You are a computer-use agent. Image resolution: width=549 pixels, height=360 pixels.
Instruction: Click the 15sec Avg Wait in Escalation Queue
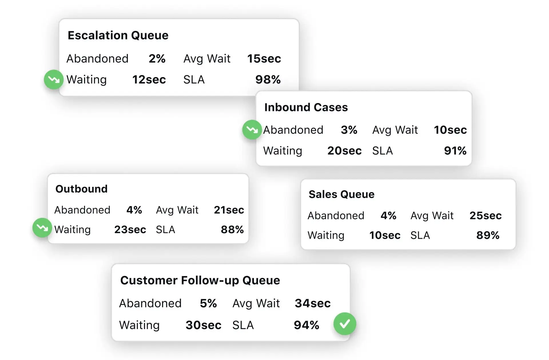264,59
